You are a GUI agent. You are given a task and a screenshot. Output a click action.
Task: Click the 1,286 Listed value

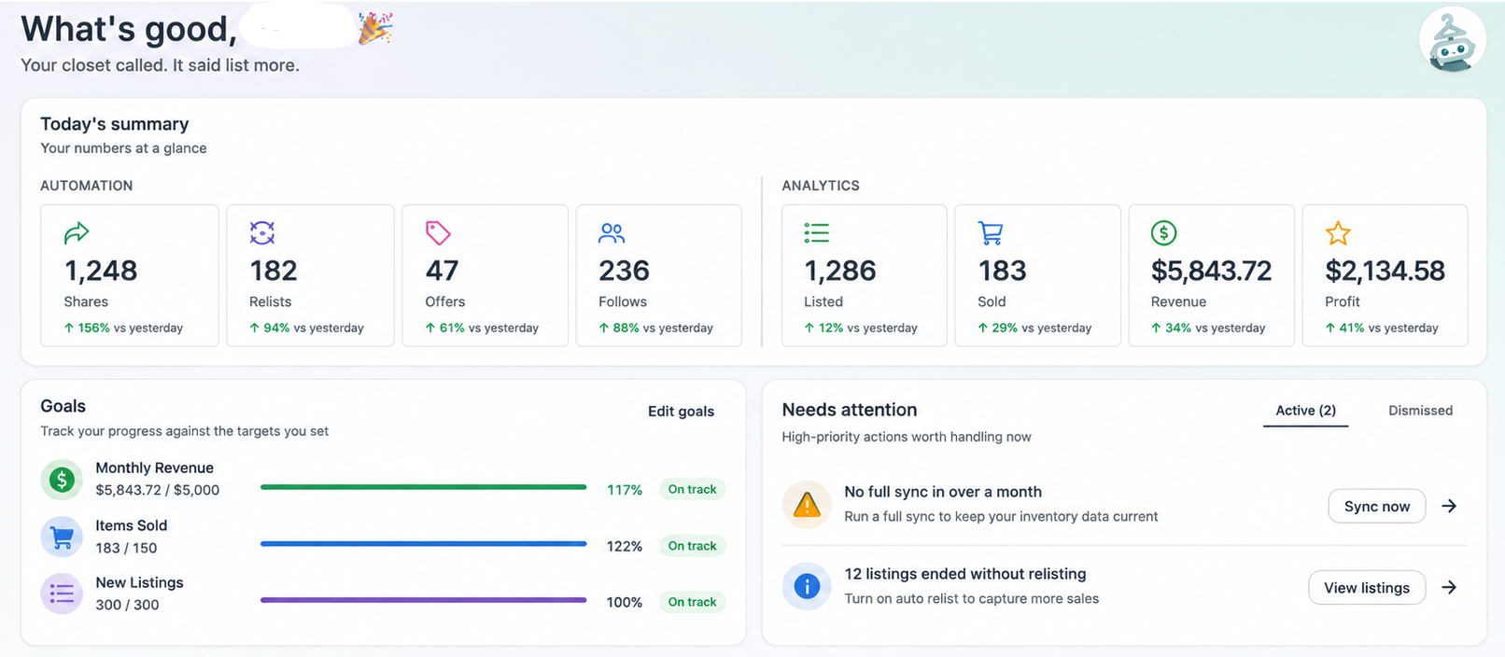tap(839, 271)
